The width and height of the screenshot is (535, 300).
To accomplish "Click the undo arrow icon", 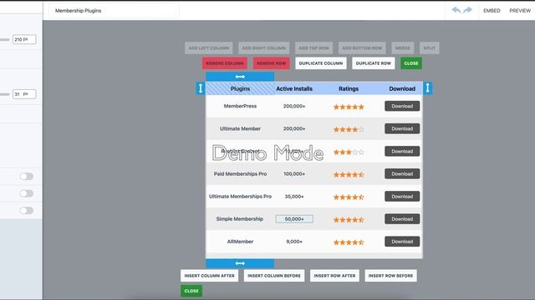I will pos(456,10).
